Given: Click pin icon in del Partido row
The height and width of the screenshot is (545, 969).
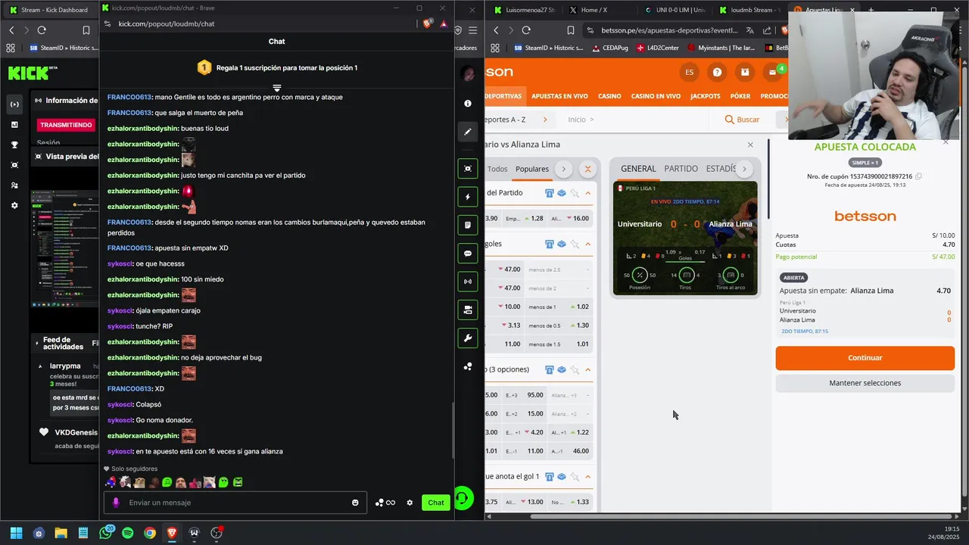Looking at the screenshot, I should (x=575, y=193).
